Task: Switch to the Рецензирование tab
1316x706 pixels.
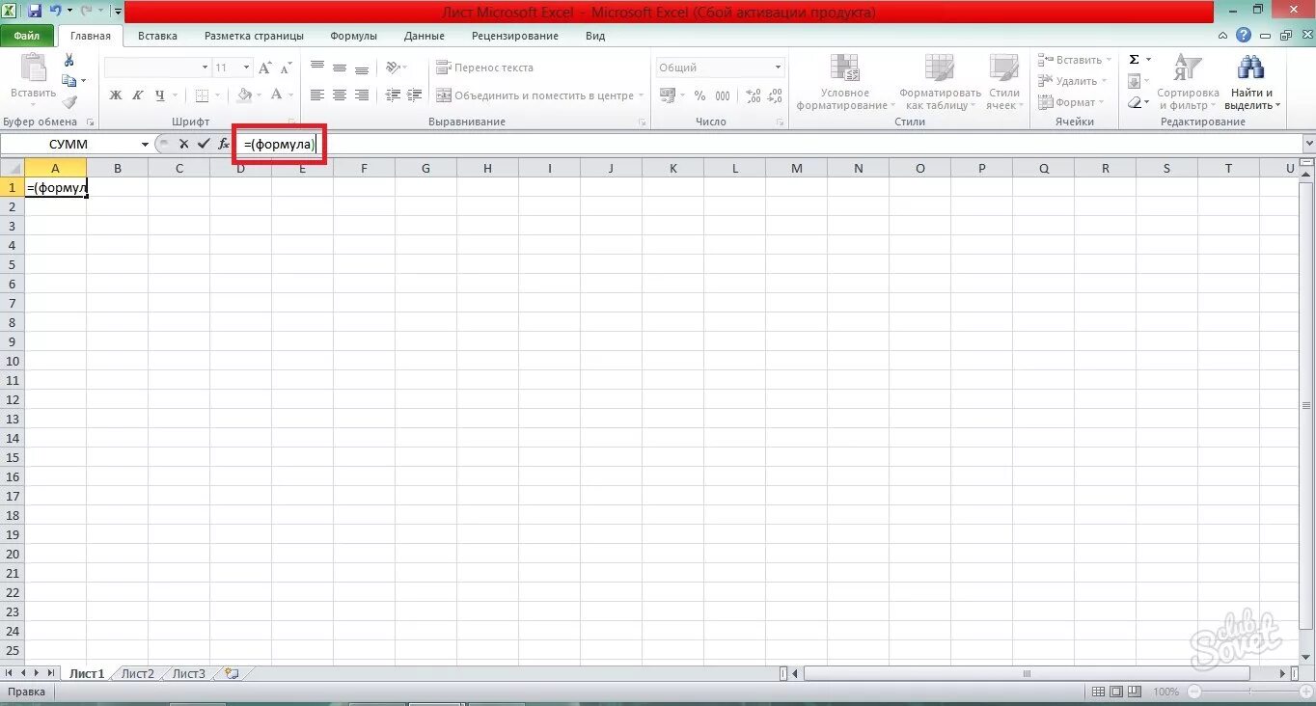Action: click(515, 36)
